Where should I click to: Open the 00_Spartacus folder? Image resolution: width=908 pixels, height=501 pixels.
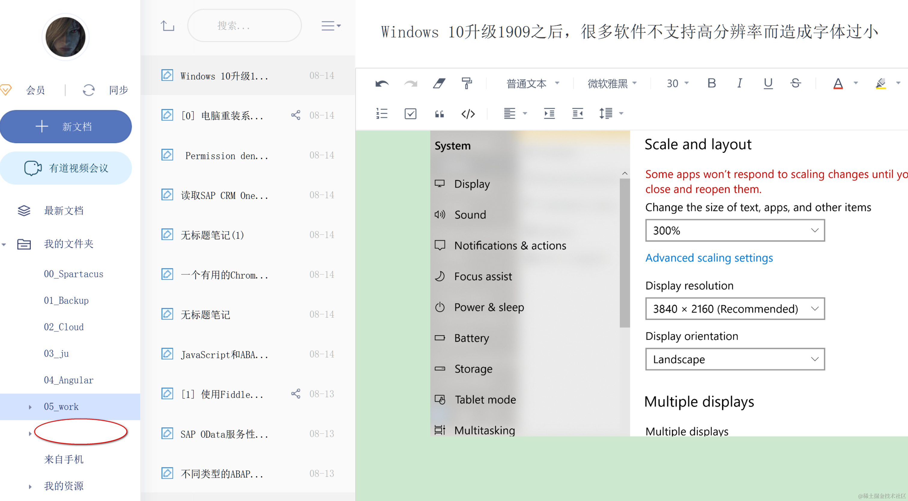73,274
